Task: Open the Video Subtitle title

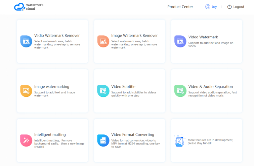Action: [123, 87]
